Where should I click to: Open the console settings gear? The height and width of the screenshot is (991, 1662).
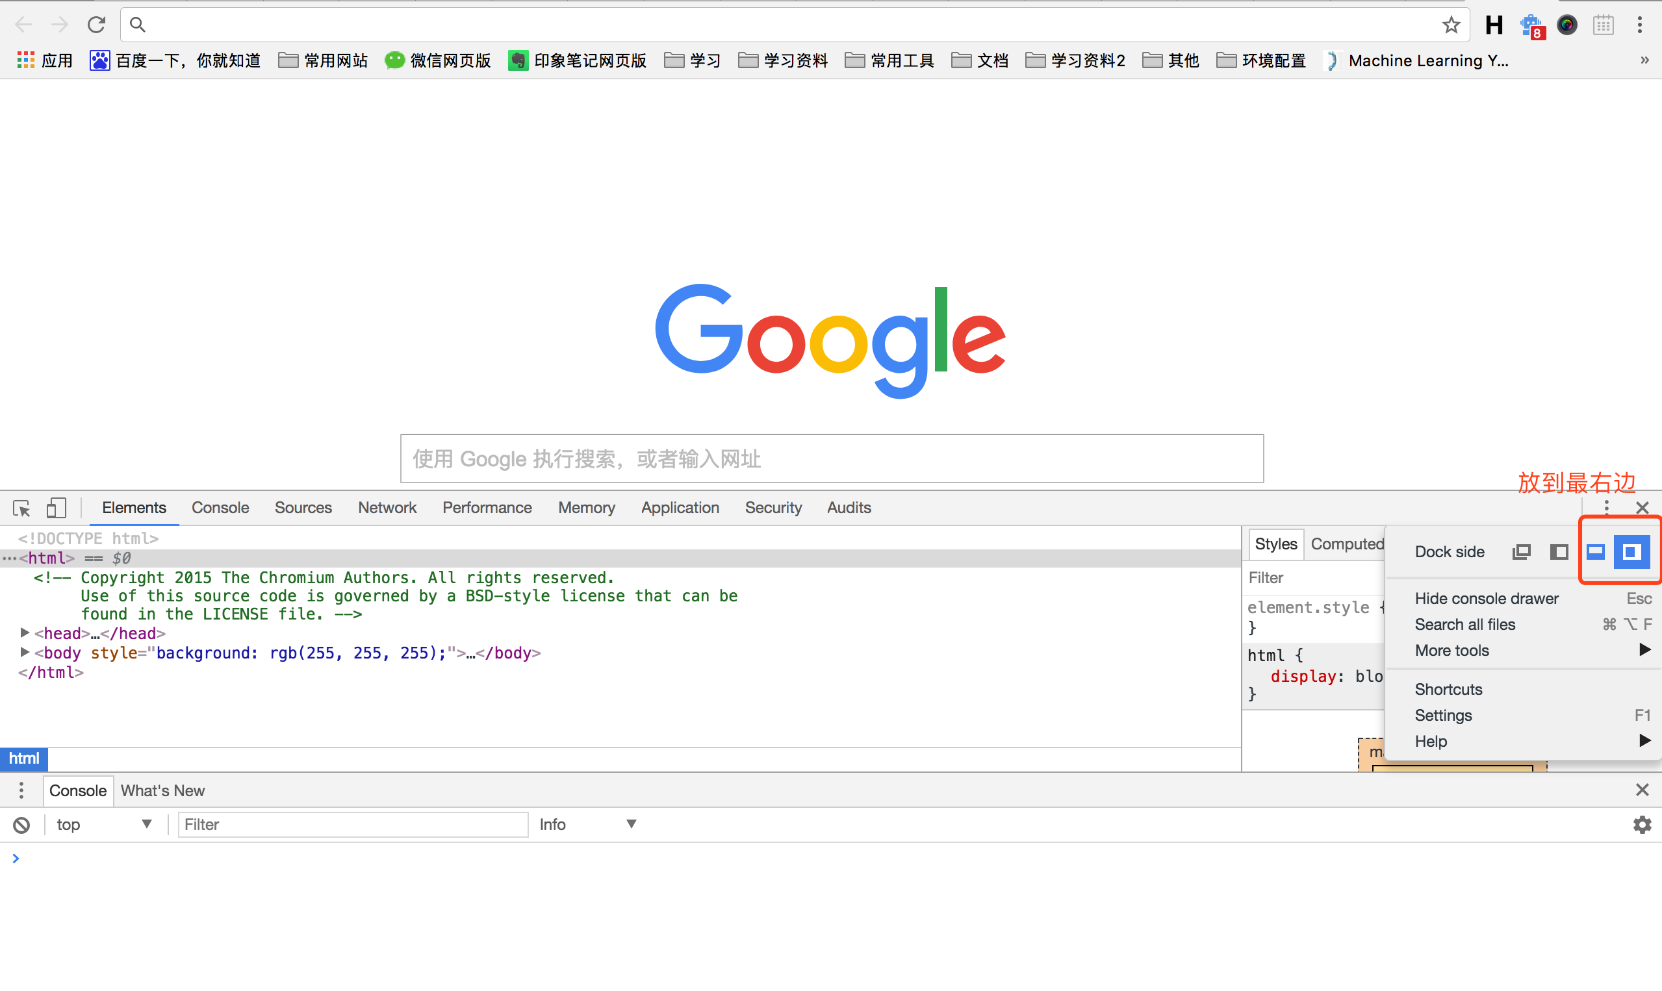(x=1643, y=824)
